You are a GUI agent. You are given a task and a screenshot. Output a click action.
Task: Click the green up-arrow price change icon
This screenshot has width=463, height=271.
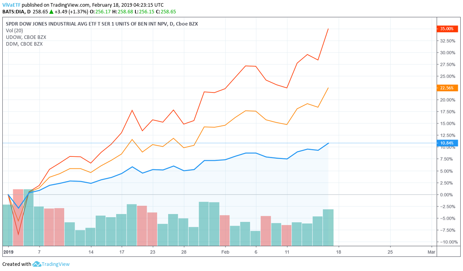pos(51,12)
